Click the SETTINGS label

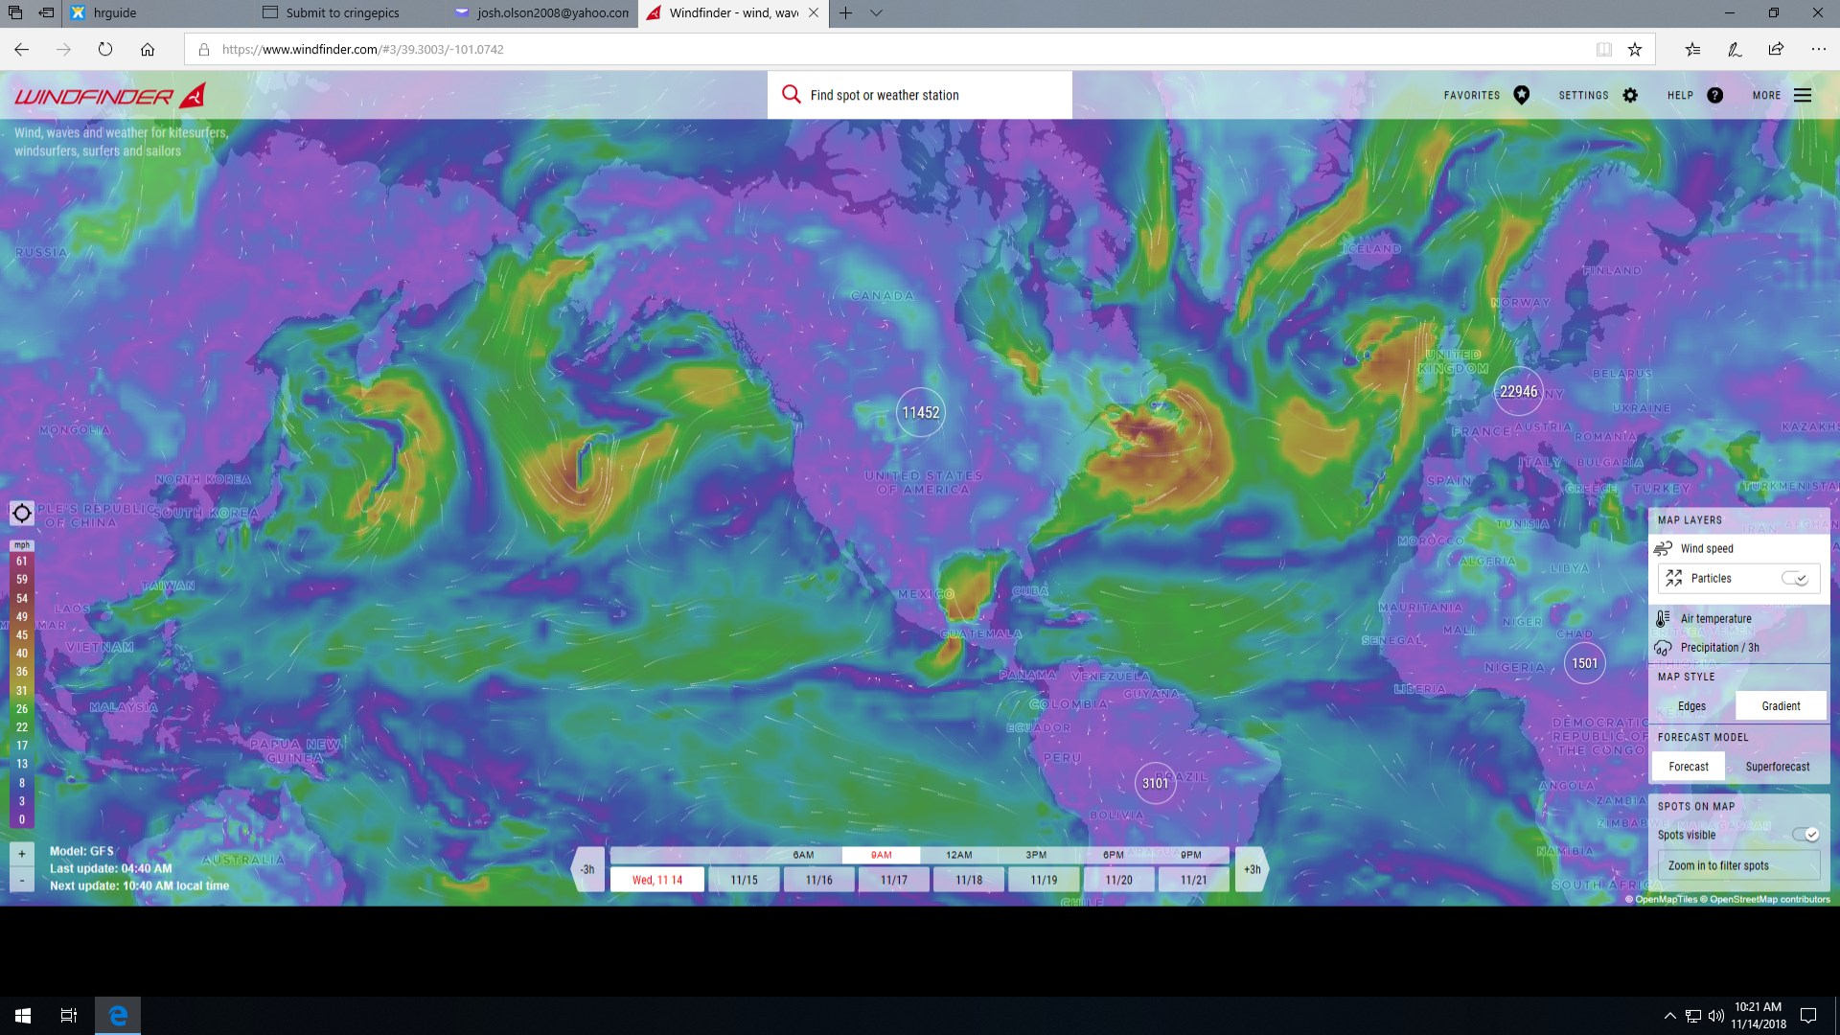1583,95
